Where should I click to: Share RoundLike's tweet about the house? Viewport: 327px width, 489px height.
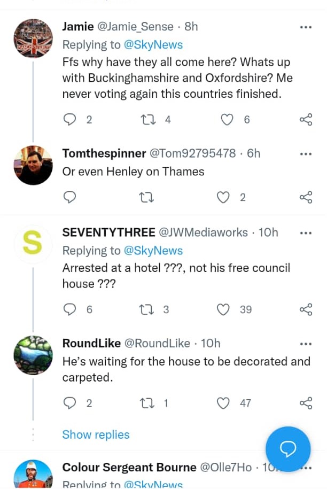(x=306, y=403)
